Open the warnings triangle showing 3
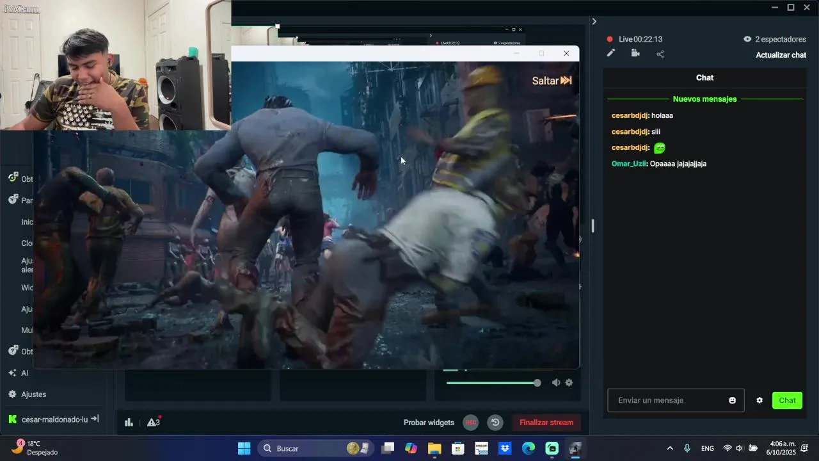 [x=154, y=422]
